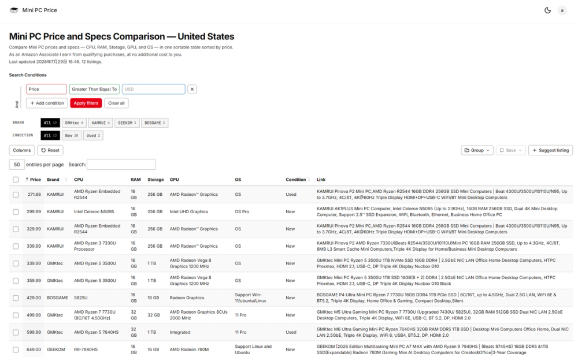Screen dimensions: 578x357
Task: Filter by BOSGAME brand
Action: (155, 122)
